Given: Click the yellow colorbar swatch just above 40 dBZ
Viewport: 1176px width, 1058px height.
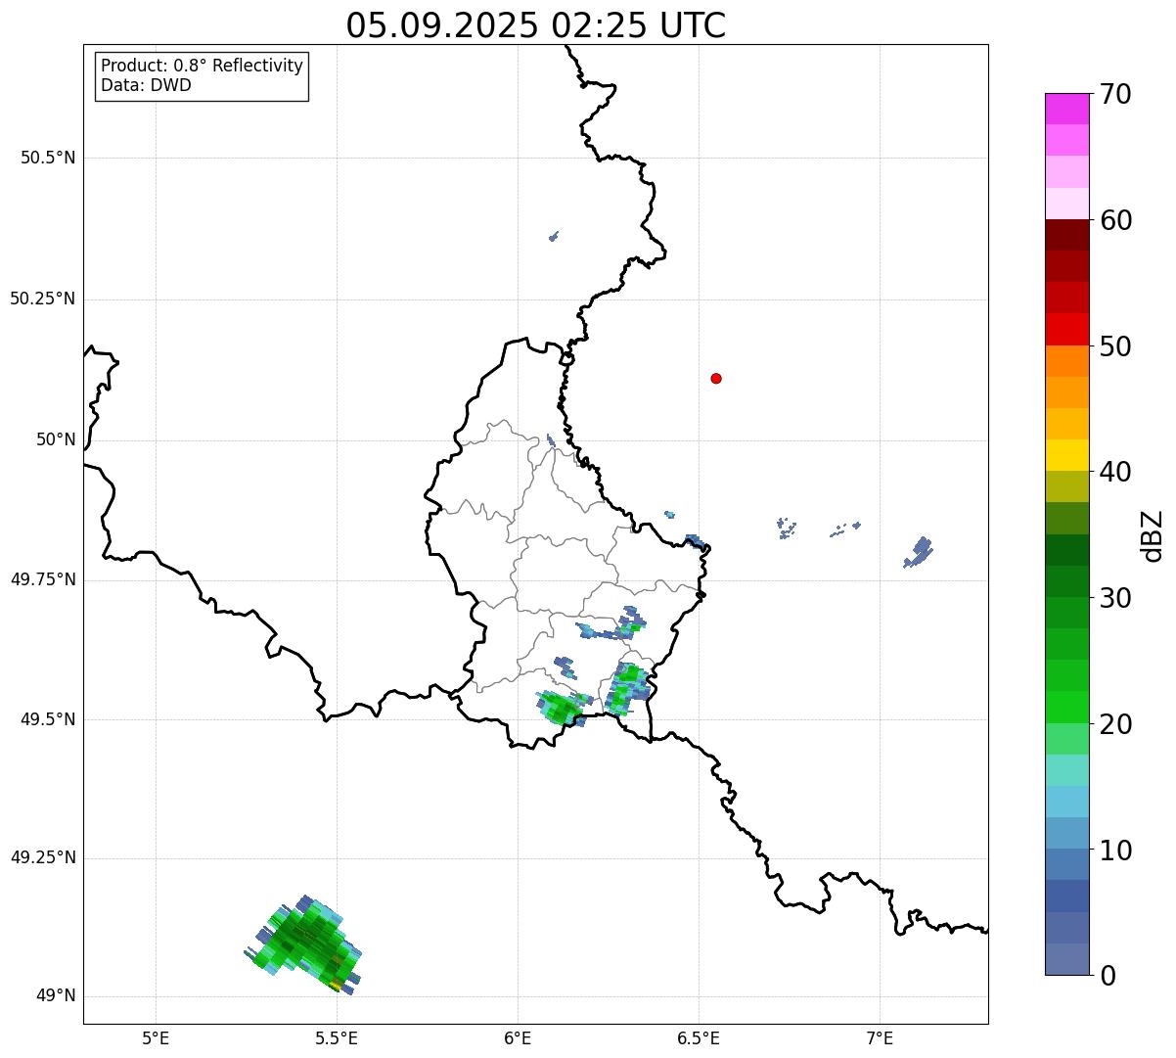Looking at the screenshot, I should [1067, 455].
